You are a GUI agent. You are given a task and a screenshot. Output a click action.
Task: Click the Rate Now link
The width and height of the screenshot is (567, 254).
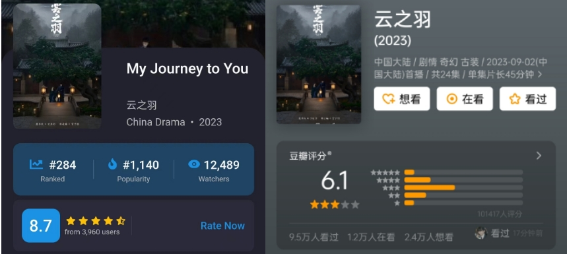coord(222,226)
